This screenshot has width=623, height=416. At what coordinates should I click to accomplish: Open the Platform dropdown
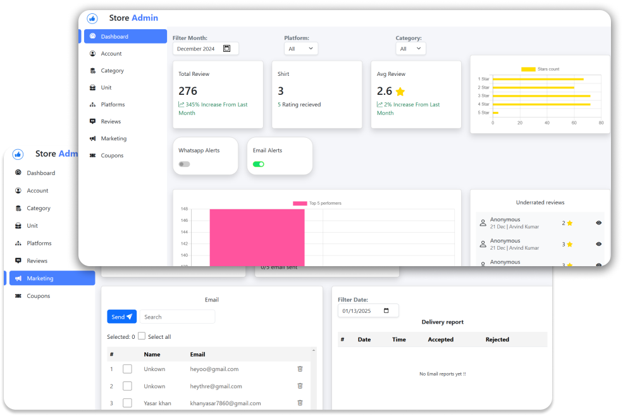pos(301,48)
